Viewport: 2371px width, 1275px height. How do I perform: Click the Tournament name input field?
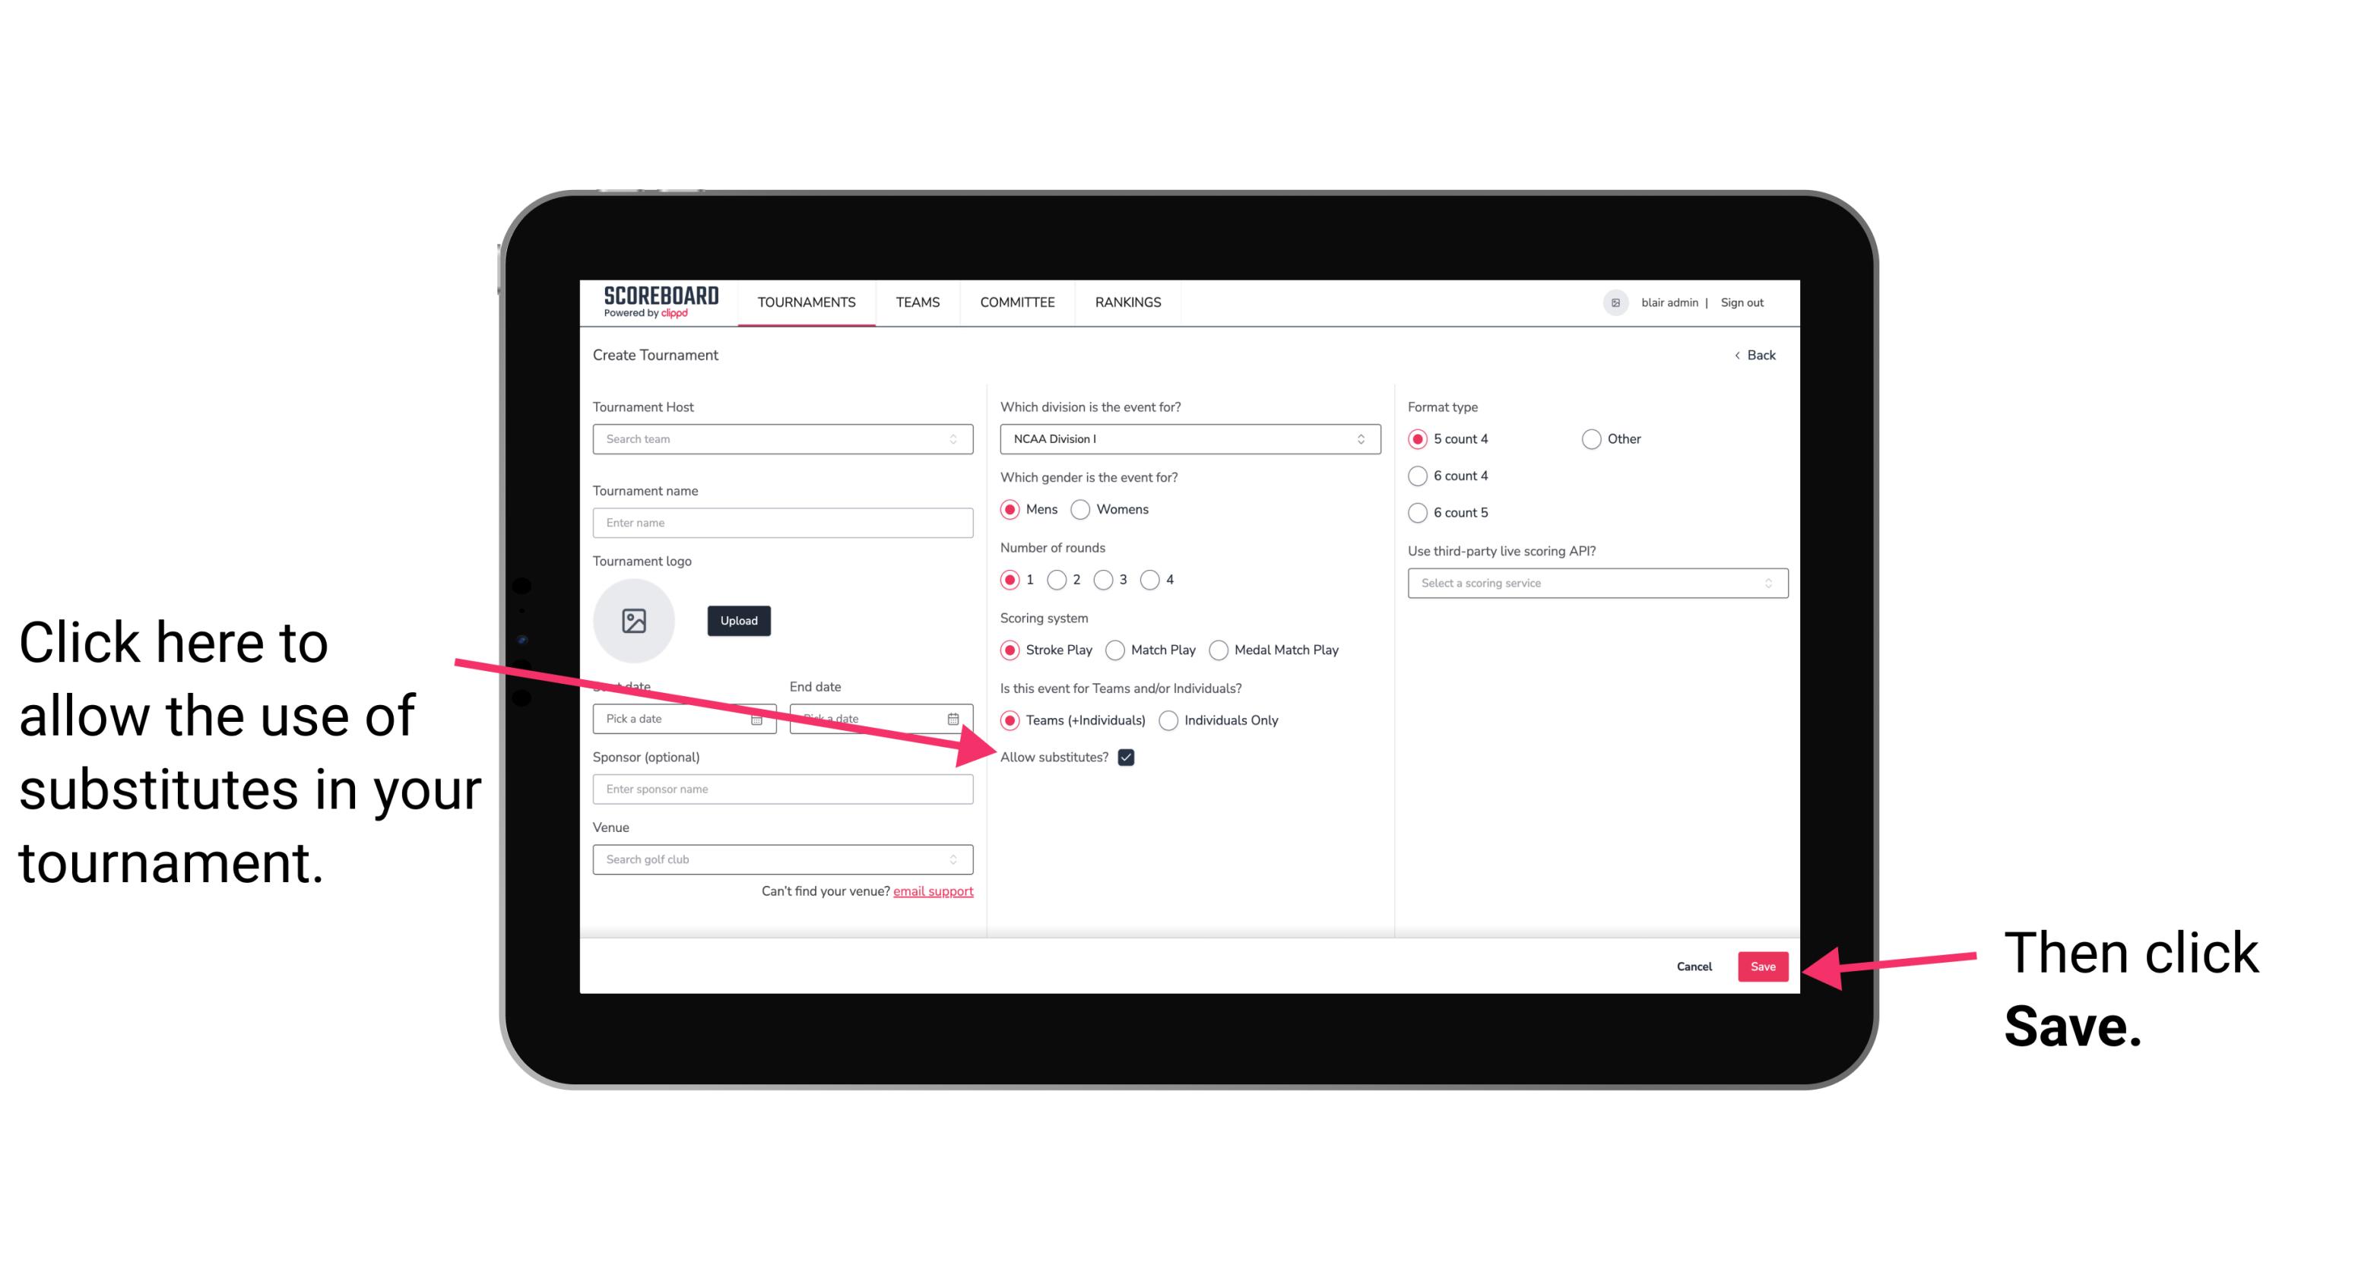click(782, 521)
